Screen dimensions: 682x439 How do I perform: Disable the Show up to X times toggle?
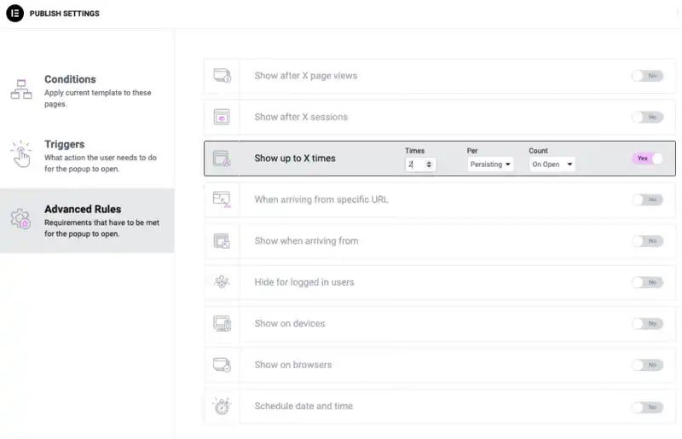click(647, 159)
